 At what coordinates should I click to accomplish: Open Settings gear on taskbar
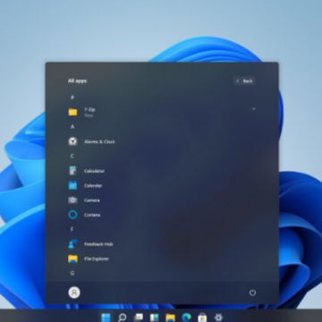point(218,318)
